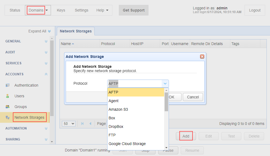Click the Network Storages sidebar icon
Screen dimensions: 270x156
[x=8, y=117]
